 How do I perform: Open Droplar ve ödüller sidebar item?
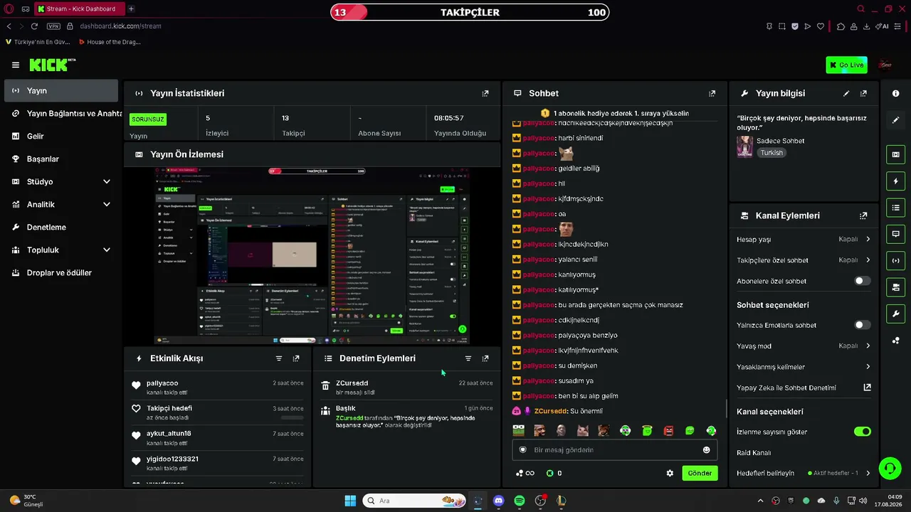pyautogui.click(x=60, y=272)
